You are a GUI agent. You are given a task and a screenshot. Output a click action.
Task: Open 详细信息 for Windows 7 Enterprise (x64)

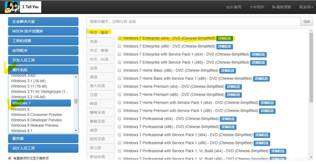pyautogui.click(x=224, y=38)
